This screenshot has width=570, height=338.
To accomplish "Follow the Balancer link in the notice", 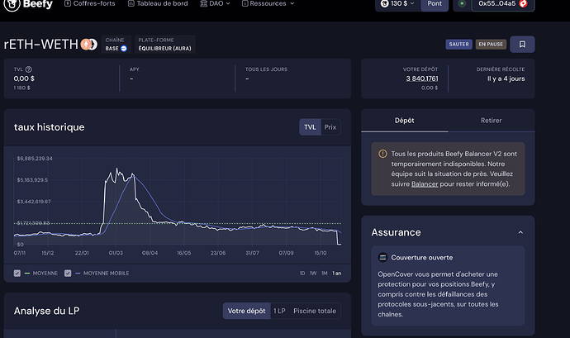I will pos(425,183).
